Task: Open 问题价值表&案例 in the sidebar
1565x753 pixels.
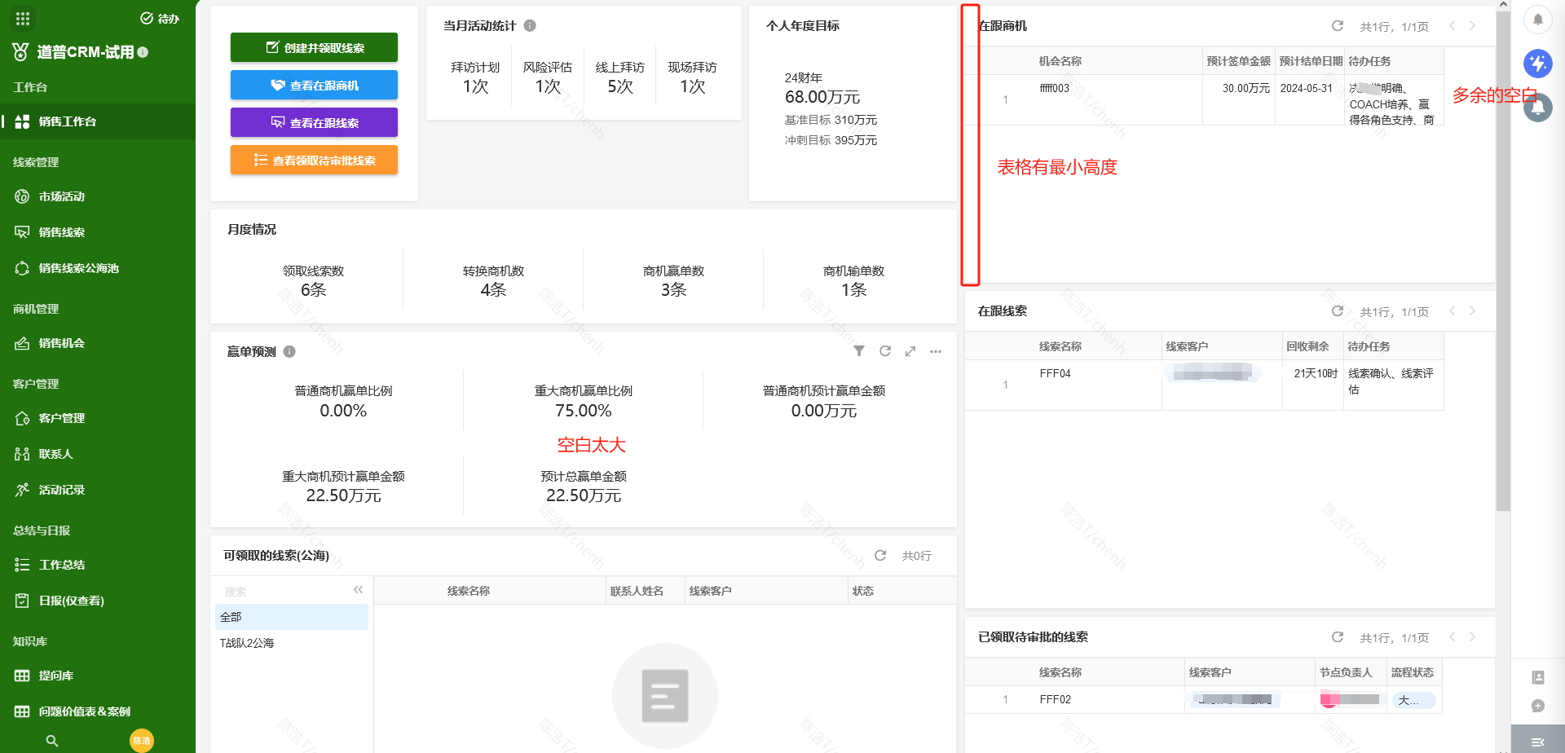Action: pos(98,711)
